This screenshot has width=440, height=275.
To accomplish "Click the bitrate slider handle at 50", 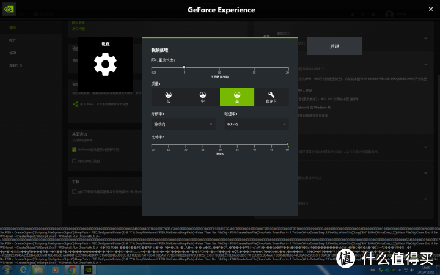I will [x=288, y=144].
